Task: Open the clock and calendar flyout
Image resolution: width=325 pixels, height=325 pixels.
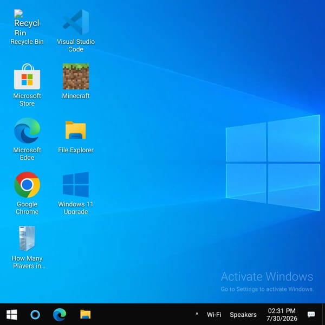Action: 282,314
